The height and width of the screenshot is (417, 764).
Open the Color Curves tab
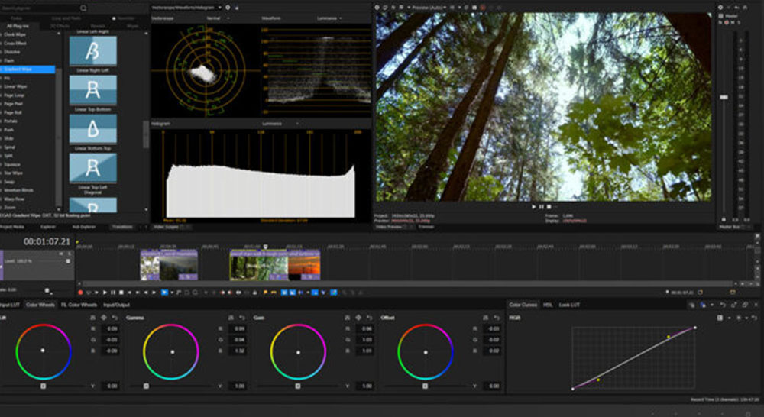523,305
